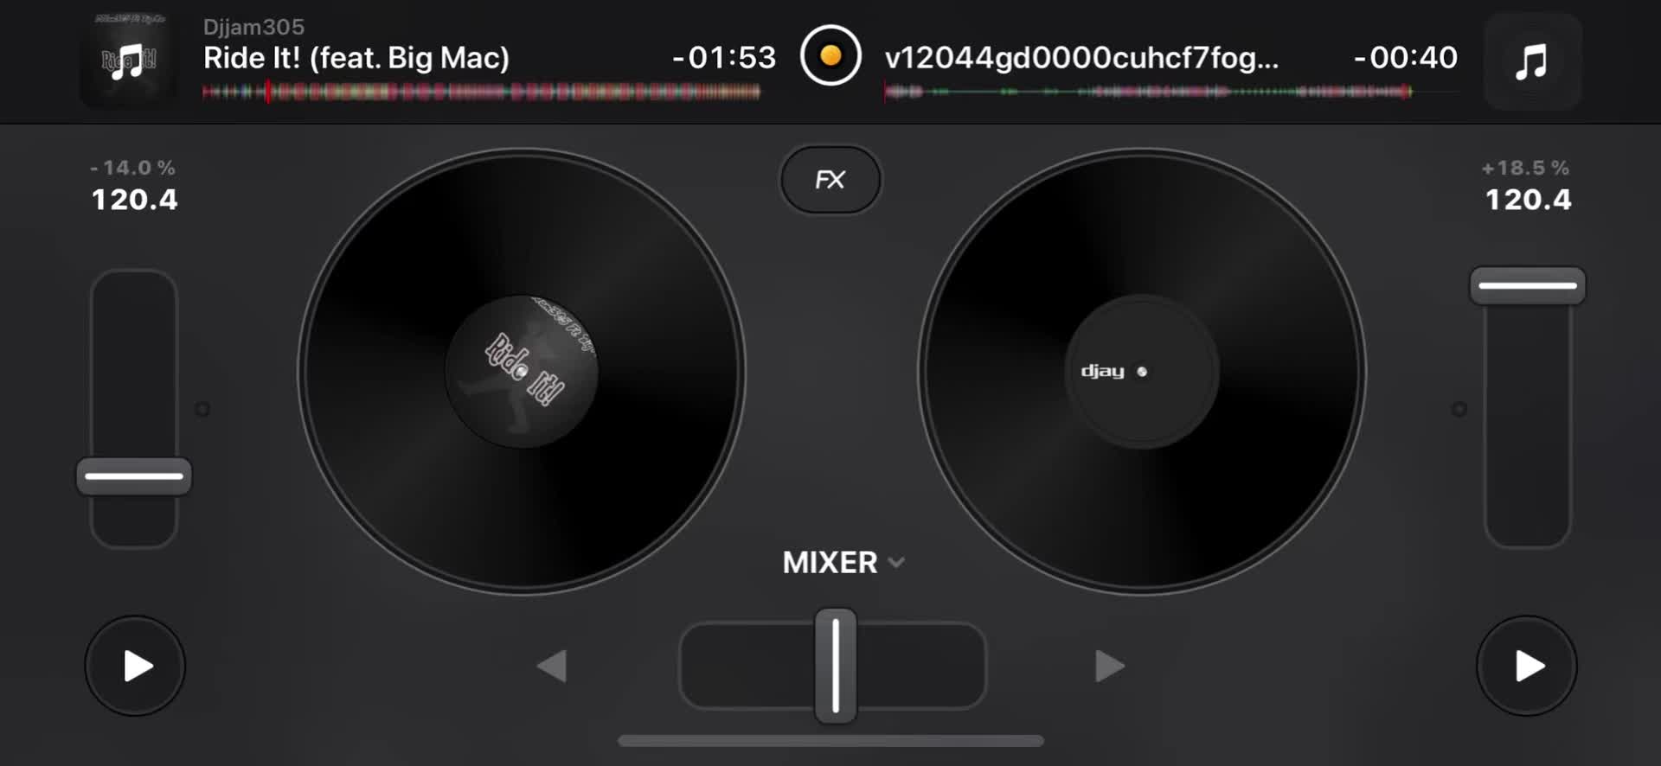1661x766 pixels.
Task: Click the left deck waveform overview
Action: [x=481, y=92]
